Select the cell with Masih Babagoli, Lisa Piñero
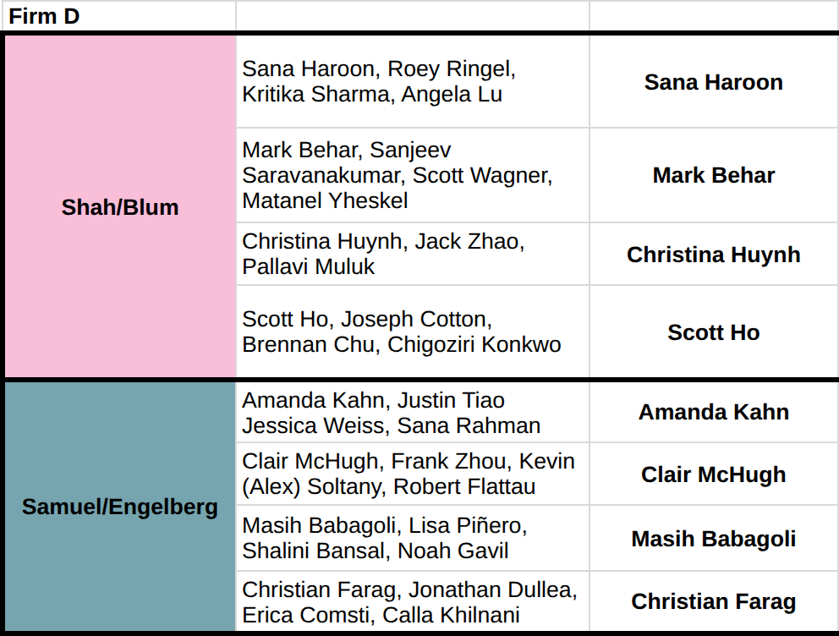The height and width of the screenshot is (636, 839). [x=413, y=538]
